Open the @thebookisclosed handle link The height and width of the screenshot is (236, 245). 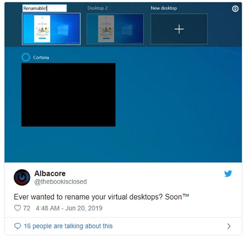[x=61, y=182]
